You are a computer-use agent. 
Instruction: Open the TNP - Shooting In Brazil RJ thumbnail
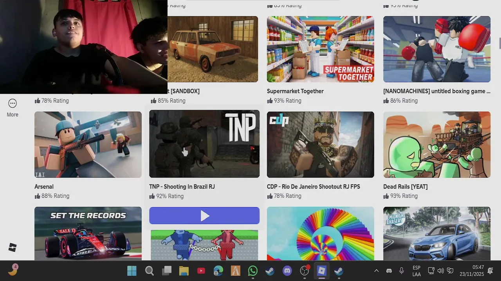click(204, 144)
